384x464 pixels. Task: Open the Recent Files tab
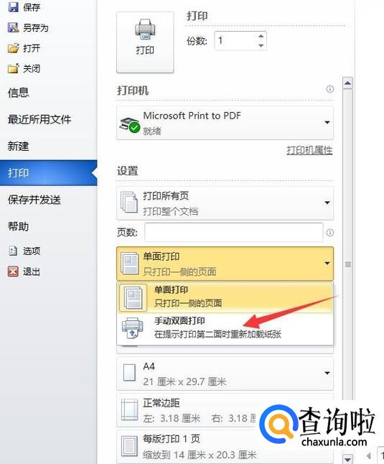point(39,119)
